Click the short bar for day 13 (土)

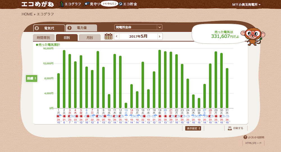[126, 106]
